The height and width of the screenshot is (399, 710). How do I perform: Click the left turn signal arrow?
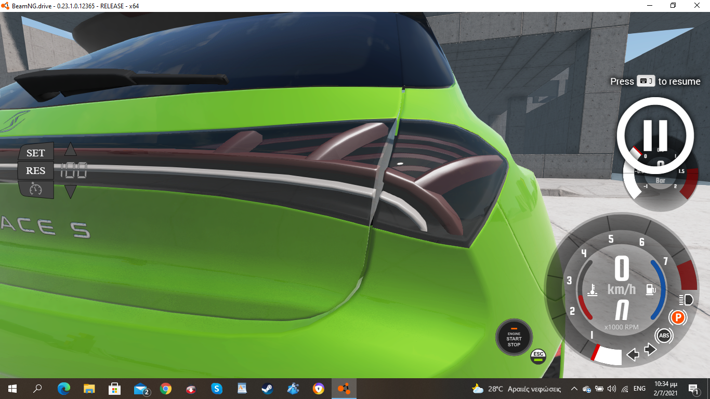pos(633,355)
